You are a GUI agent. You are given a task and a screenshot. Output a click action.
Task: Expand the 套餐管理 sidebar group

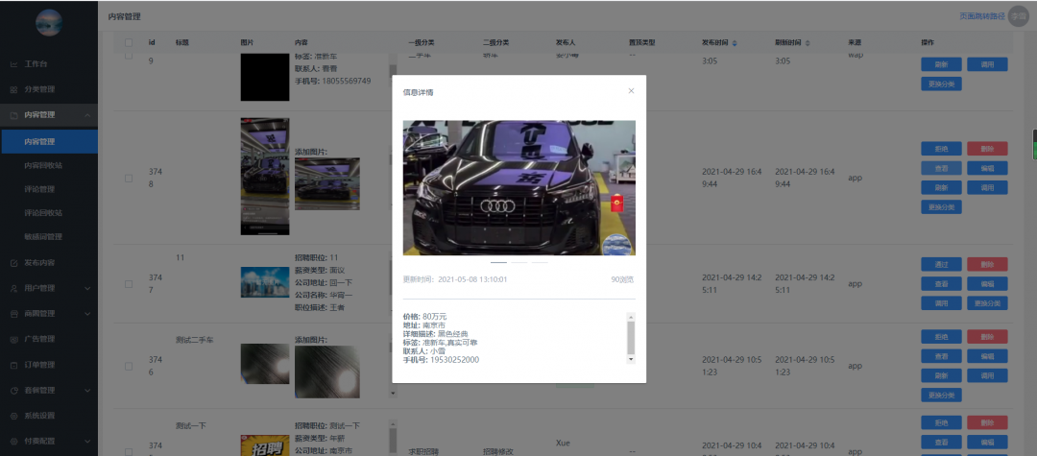tap(88, 391)
